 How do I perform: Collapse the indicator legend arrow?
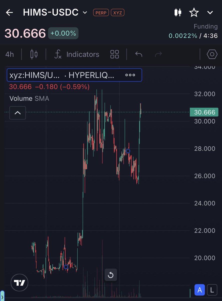[x=18, y=113]
